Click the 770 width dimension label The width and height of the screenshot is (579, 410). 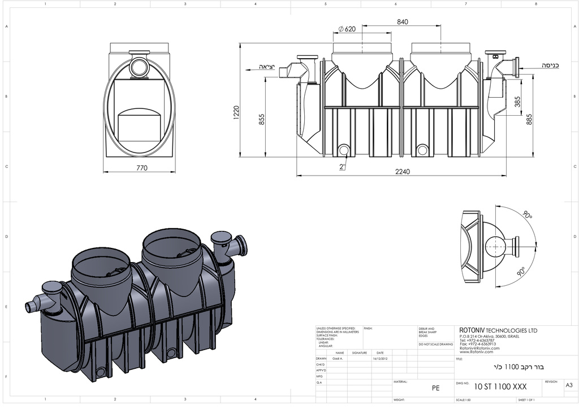coord(141,168)
